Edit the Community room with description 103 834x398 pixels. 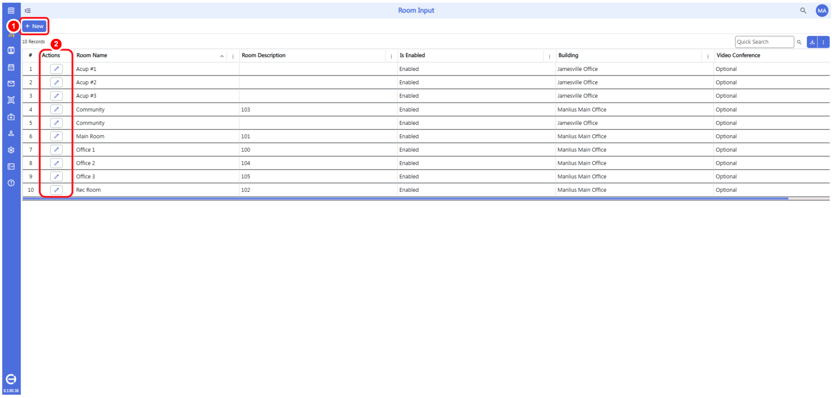coord(56,109)
